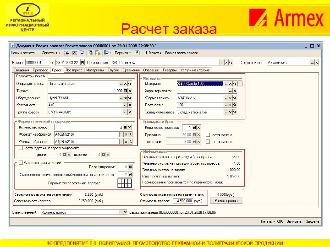Click the Расчет пресса button
330x247 pixels.
point(226,201)
